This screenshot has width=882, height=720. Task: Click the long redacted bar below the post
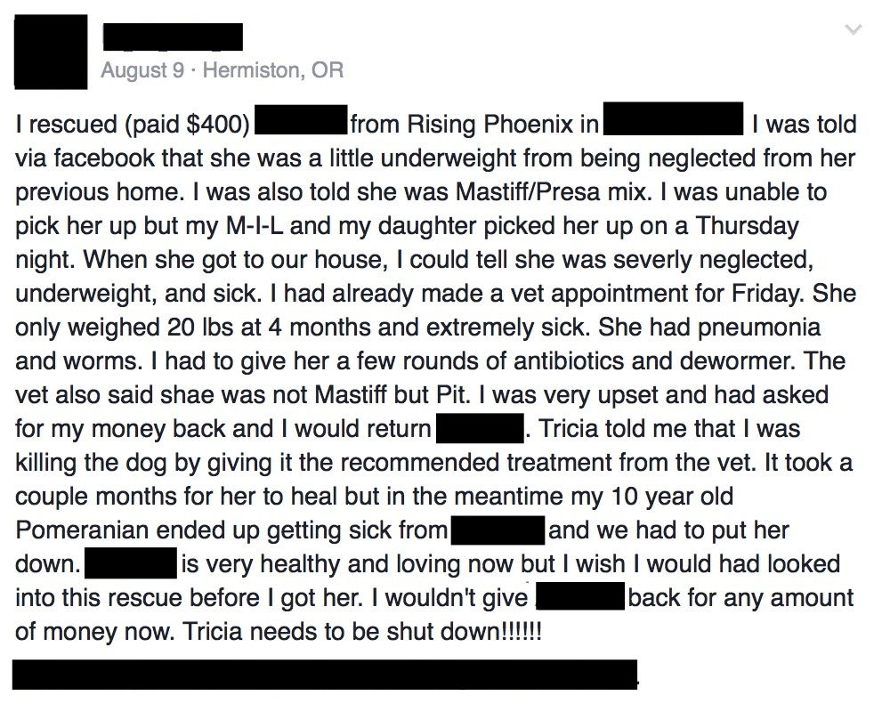pos(325,675)
